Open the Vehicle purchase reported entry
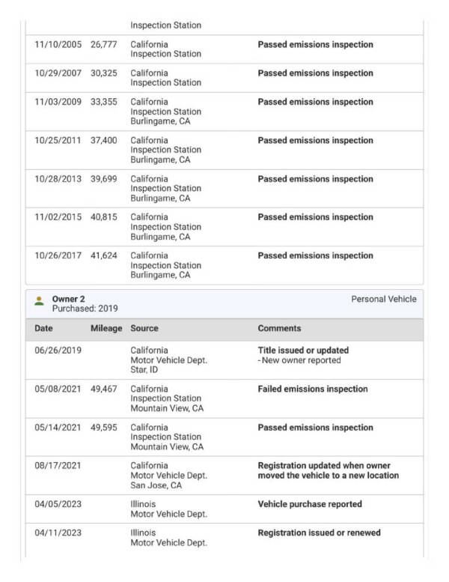 coord(310,504)
